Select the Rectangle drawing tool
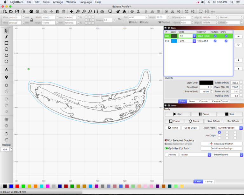The width and height of the screenshot is (244, 195). (x=6, y=43)
